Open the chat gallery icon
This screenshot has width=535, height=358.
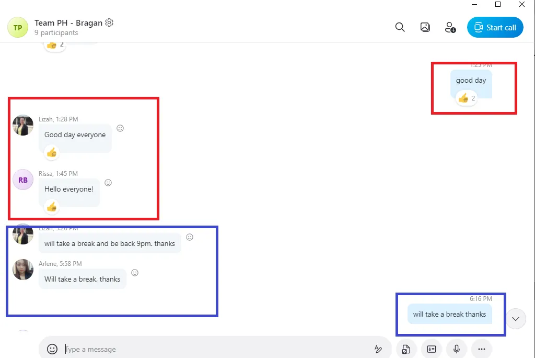(425, 27)
